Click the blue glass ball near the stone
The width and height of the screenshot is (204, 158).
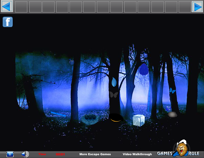click(169, 108)
